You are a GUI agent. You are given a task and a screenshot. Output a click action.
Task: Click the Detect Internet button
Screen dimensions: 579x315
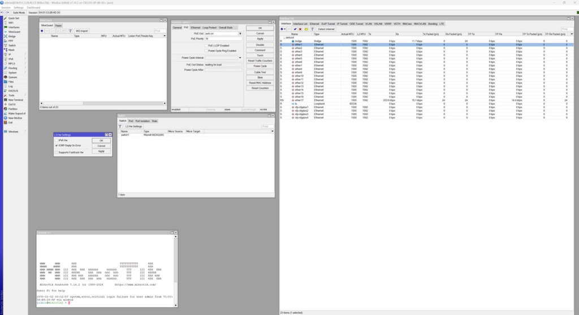pyautogui.click(x=326, y=29)
